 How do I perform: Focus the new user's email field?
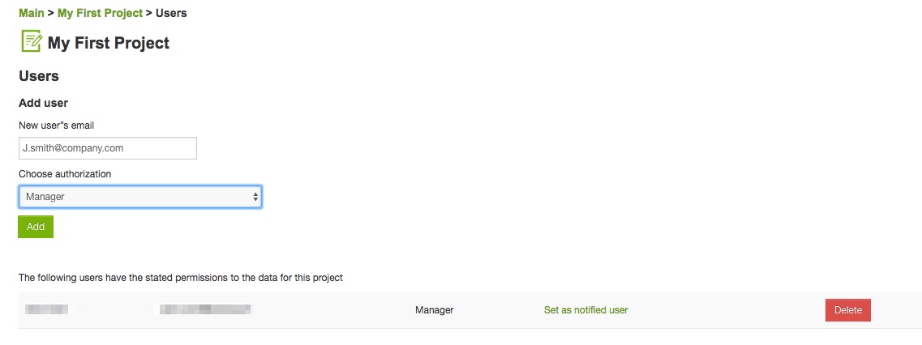[x=108, y=148]
